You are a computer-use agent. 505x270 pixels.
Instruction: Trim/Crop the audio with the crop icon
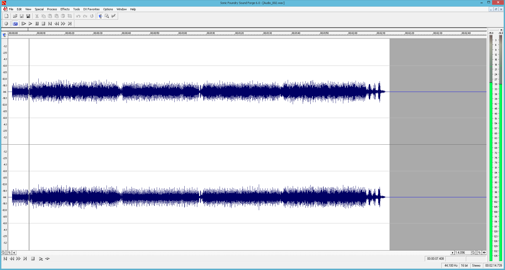click(x=70, y=16)
